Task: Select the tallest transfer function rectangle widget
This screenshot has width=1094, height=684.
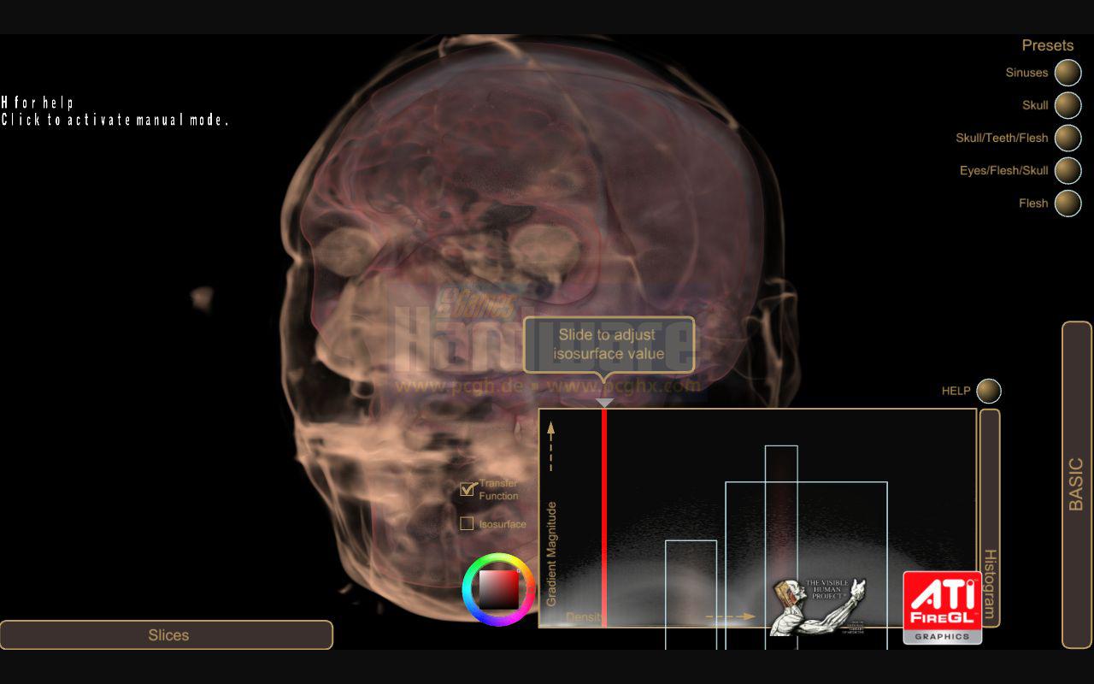Action: [x=781, y=547]
